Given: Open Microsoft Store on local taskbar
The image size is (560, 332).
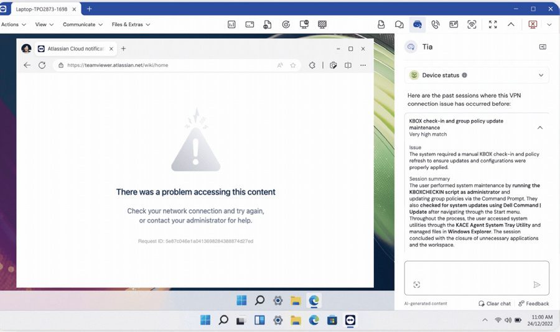Looking at the screenshot, I should click(332, 320).
